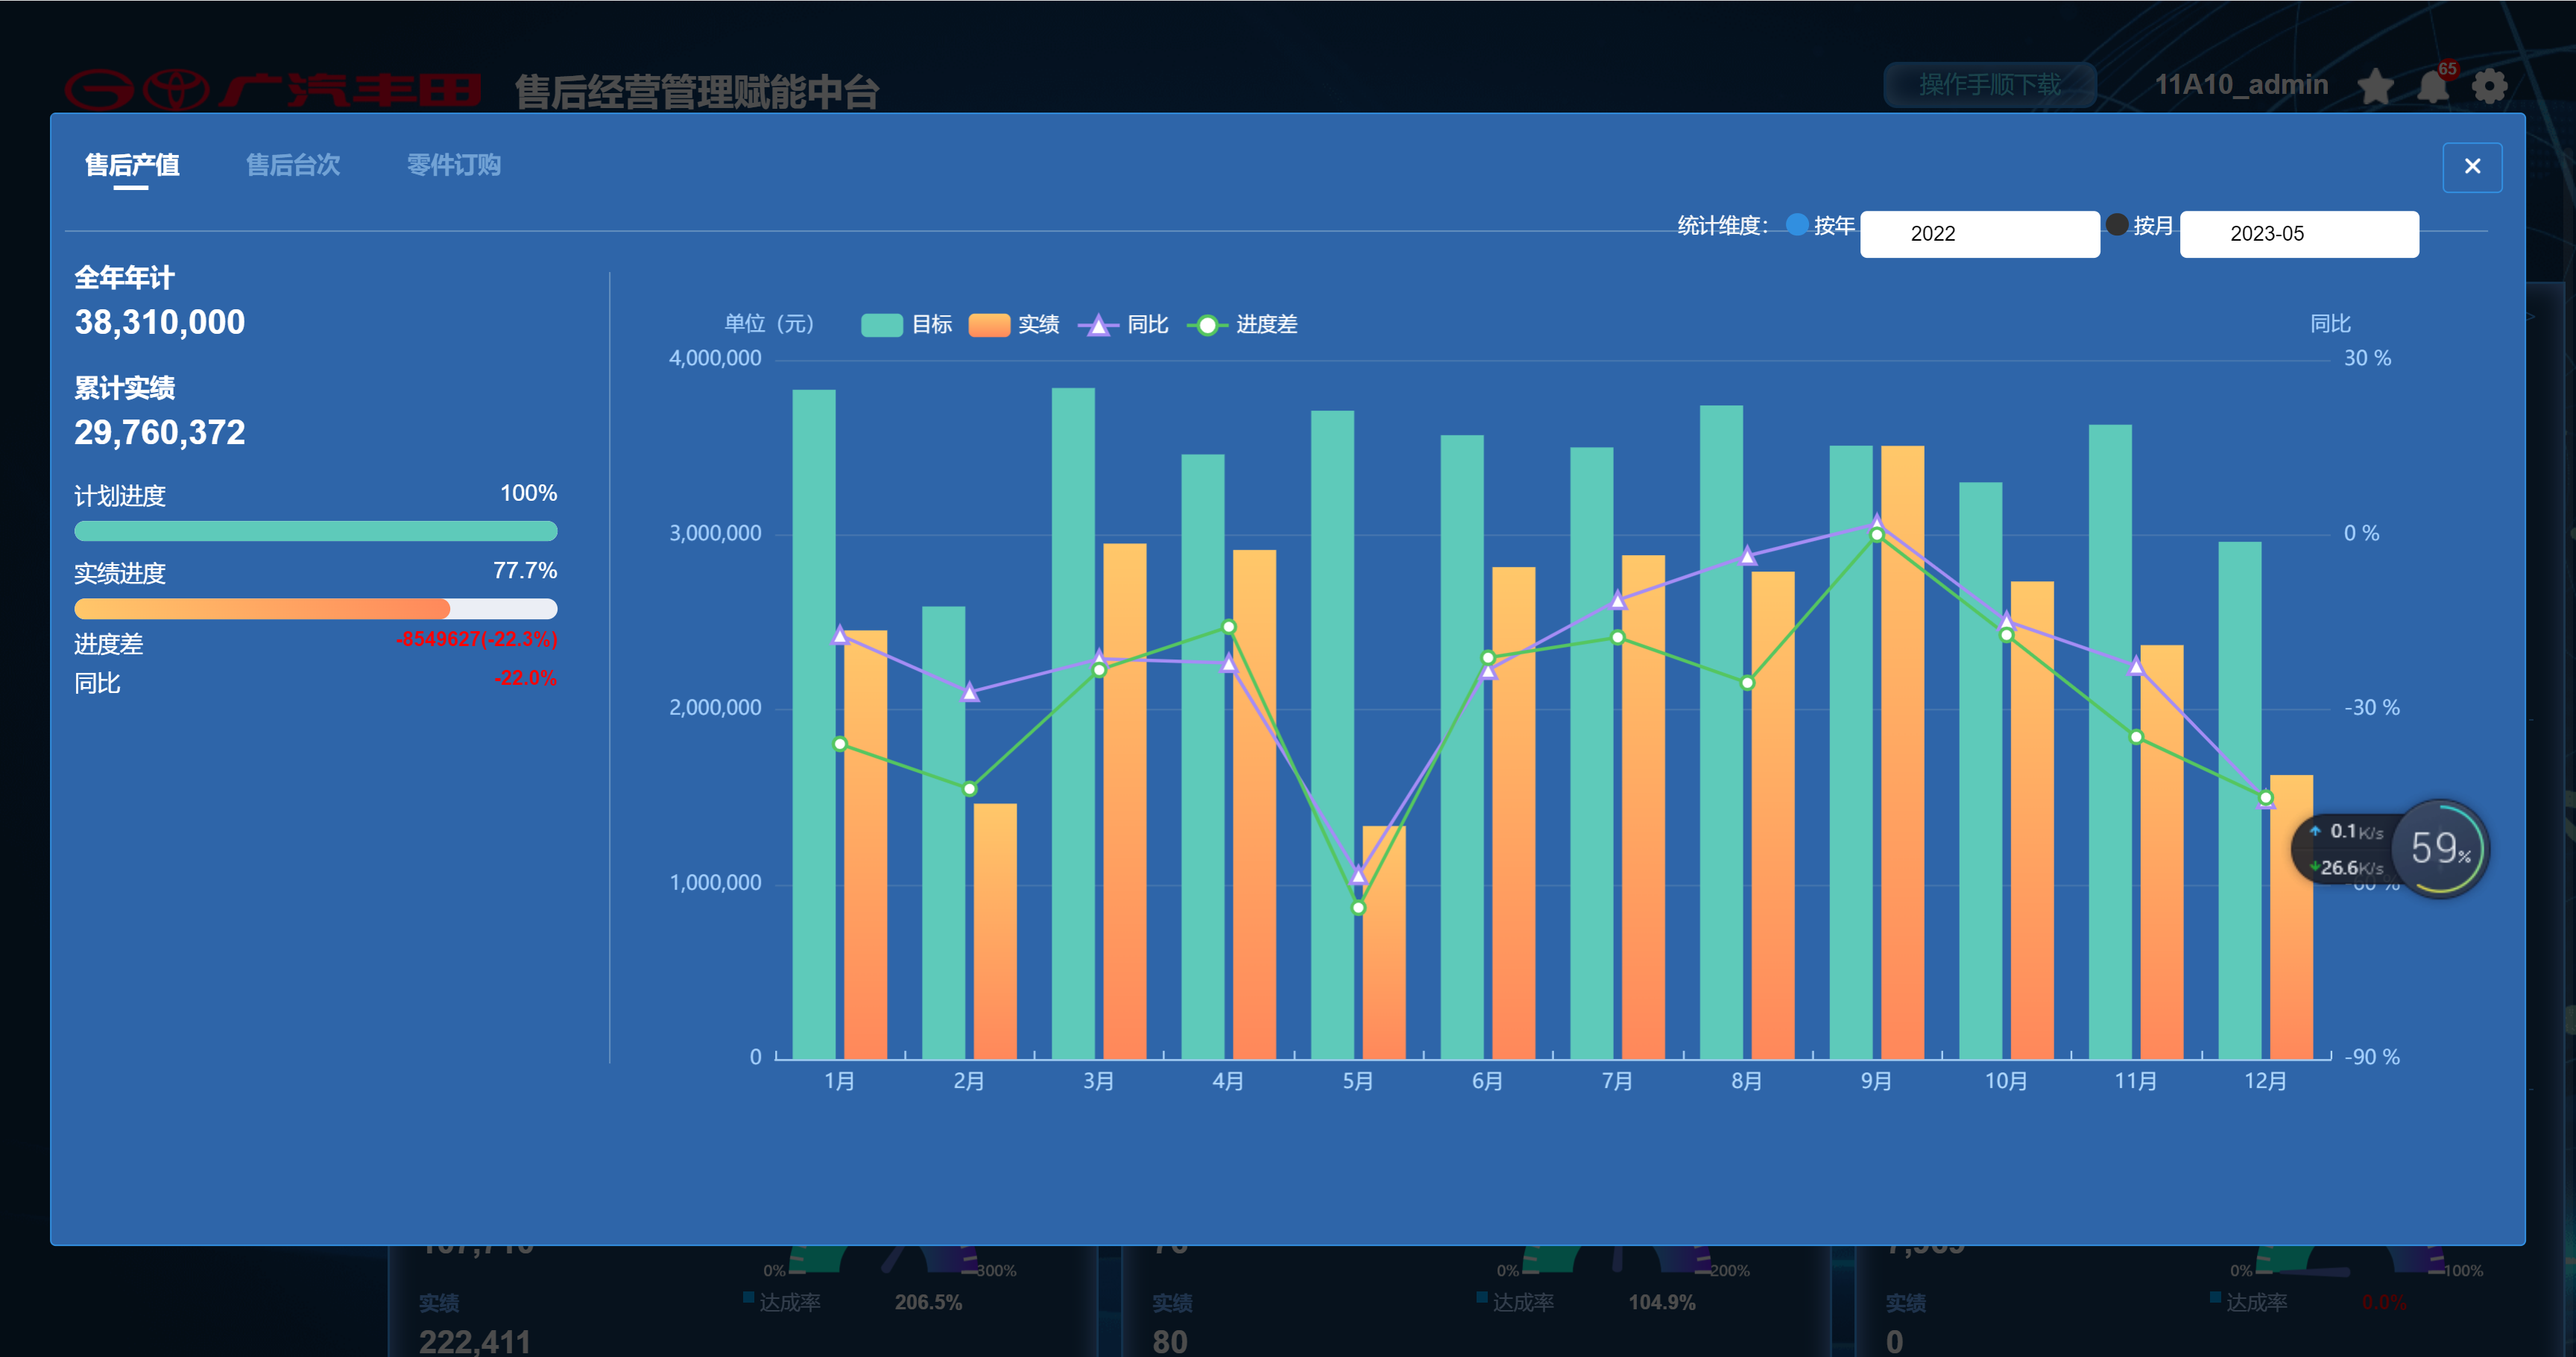
Task: Click the 计划进度 green progress bar
Action: [x=316, y=531]
